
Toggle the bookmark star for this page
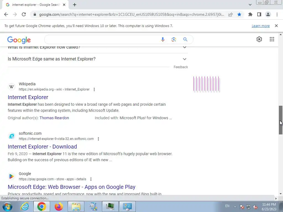pyautogui.click(x=239, y=14)
